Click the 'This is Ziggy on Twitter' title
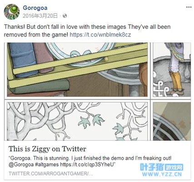Screen dimensions: 194x182 (x=47, y=149)
